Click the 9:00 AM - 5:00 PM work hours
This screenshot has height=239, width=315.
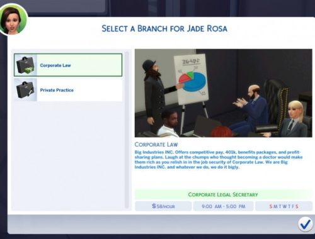[224, 206]
